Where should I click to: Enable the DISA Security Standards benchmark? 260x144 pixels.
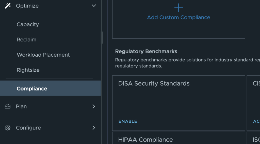click(x=128, y=121)
